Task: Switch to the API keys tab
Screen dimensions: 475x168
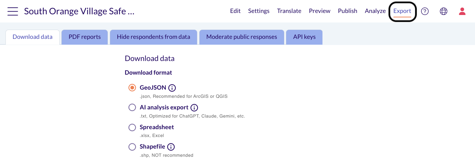Action: click(x=304, y=37)
